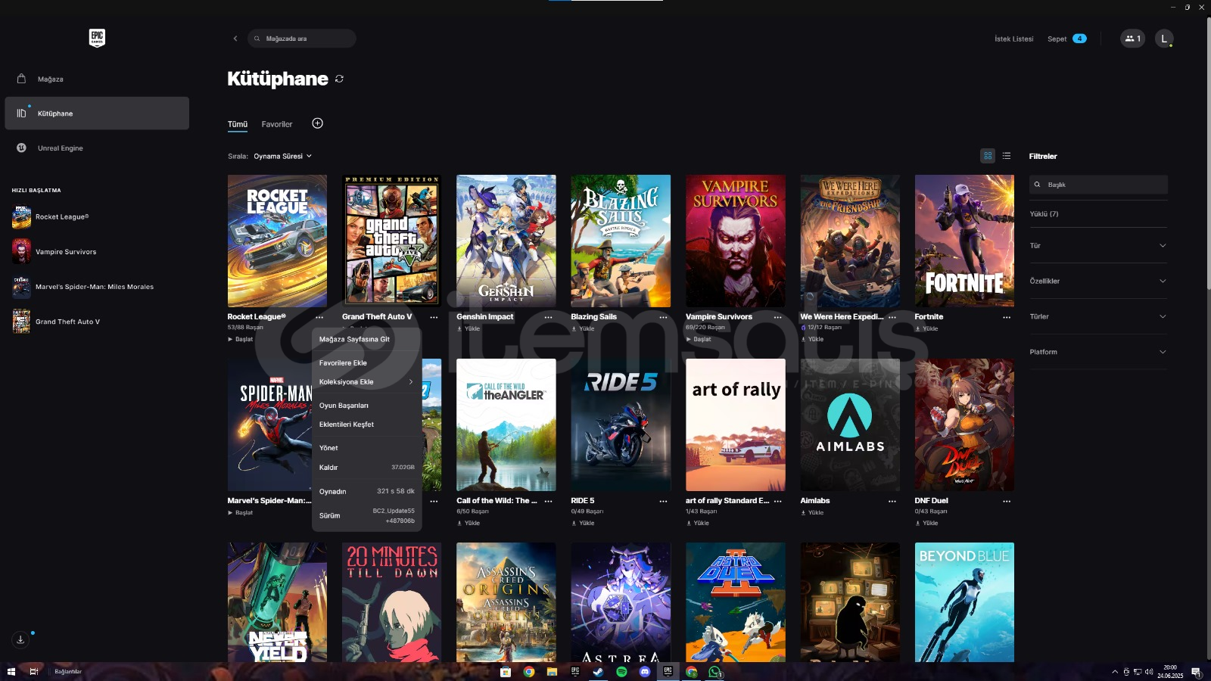Switch to list view
1211x681 pixels.
(x=1007, y=156)
